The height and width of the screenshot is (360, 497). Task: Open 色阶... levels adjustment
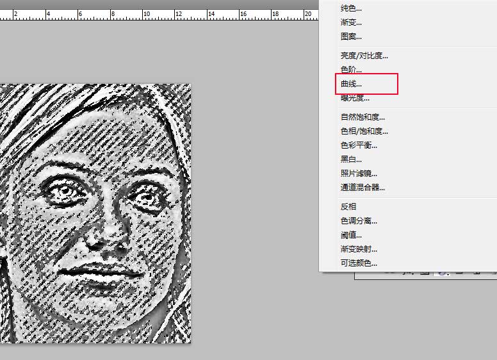pyautogui.click(x=351, y=70)
